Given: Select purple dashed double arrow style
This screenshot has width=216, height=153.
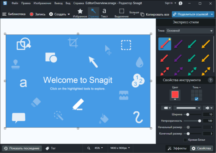Looking at the screenshot, I should [178, 71].
